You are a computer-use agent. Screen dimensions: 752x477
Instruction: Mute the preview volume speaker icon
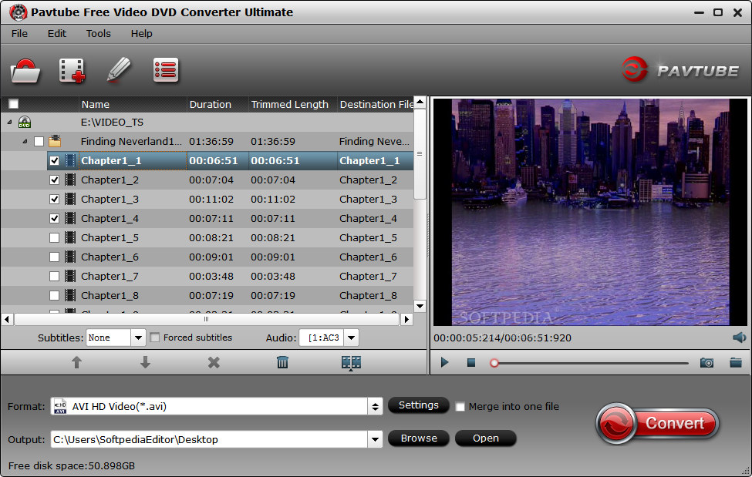pos(739,338)
